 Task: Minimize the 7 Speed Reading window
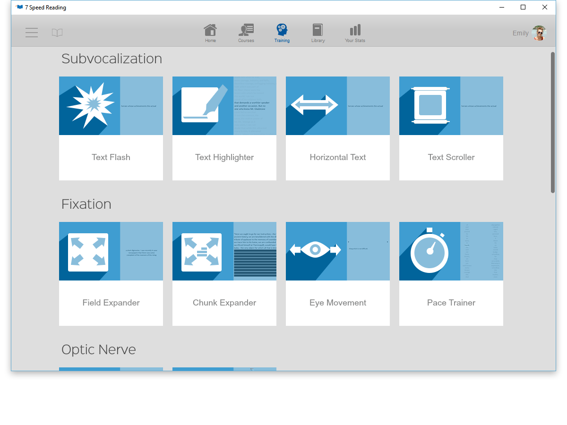click(501, 7)
